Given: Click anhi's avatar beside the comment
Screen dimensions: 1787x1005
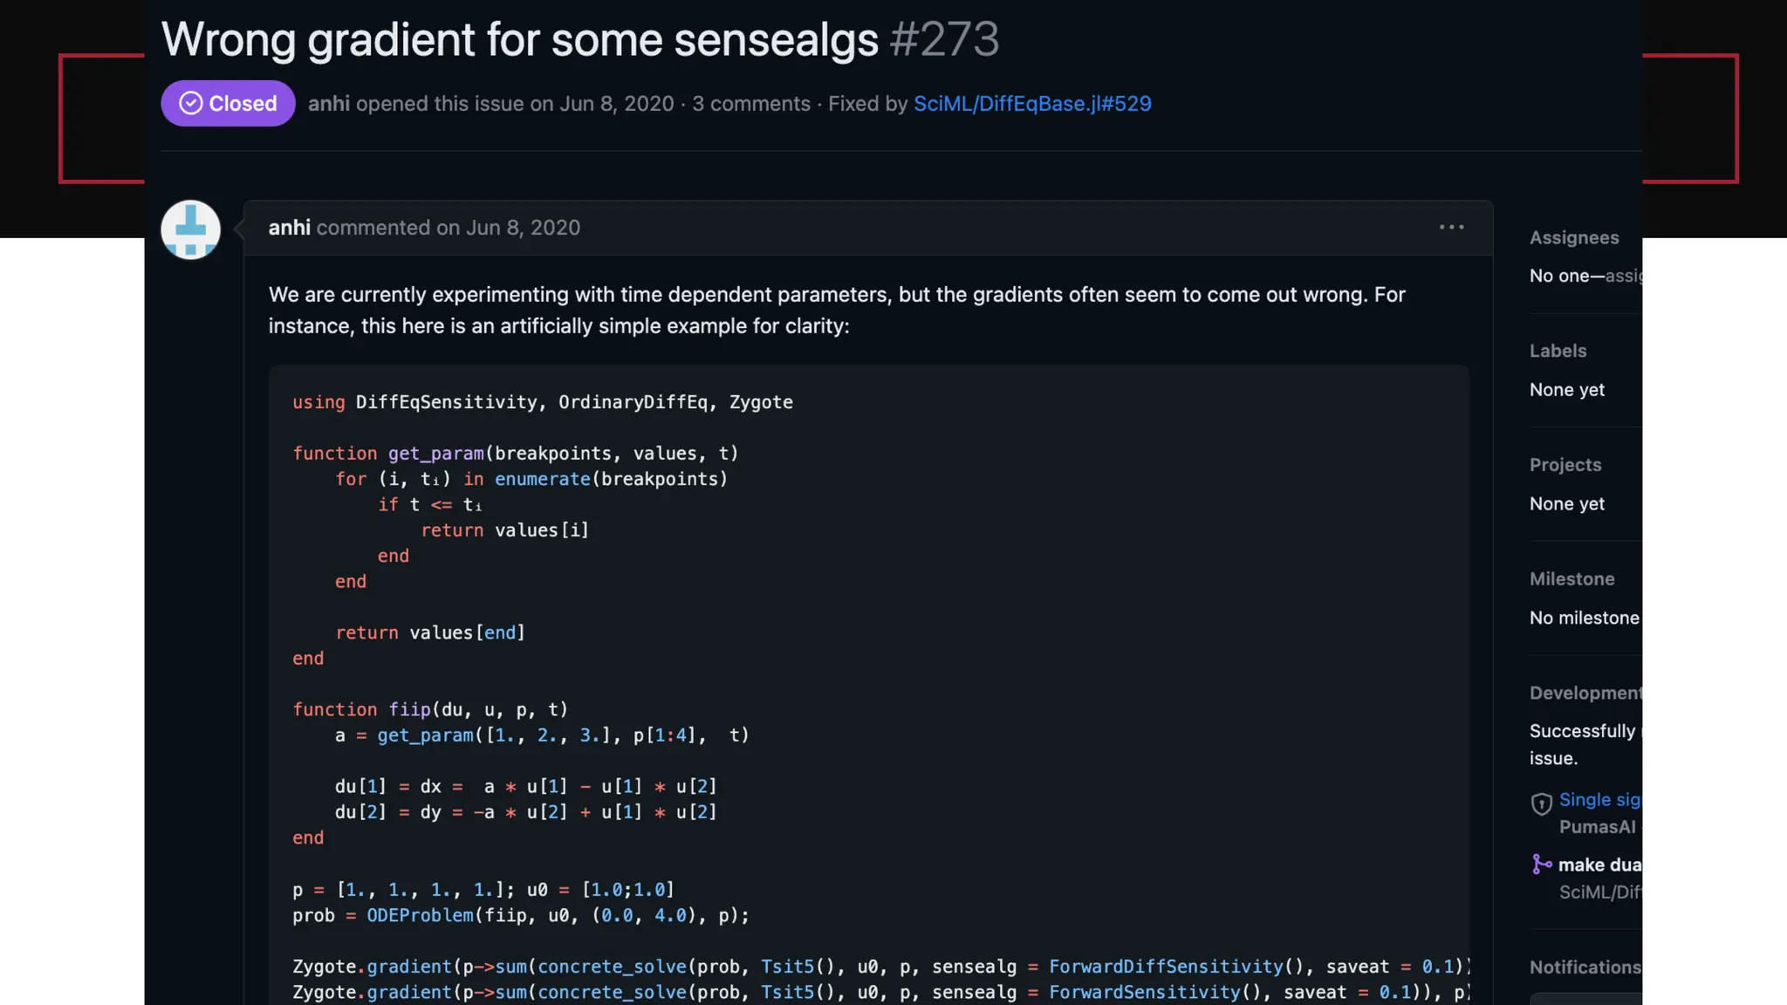Looking at the screenshot, I should [190, 229].
